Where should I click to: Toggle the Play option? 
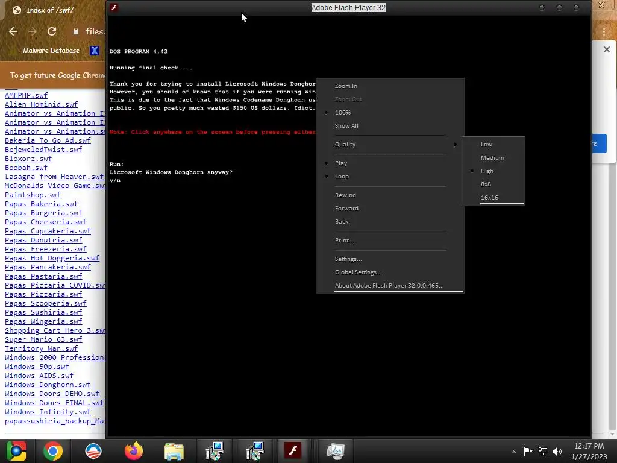tap(341, 163)
